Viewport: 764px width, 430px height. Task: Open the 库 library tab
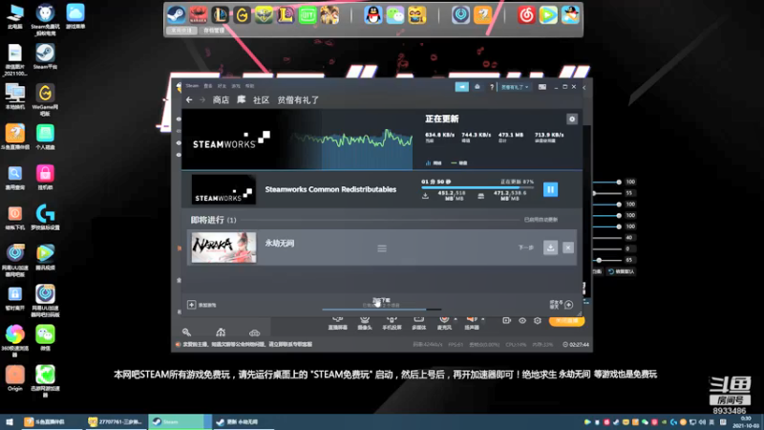tap(242, 100)
